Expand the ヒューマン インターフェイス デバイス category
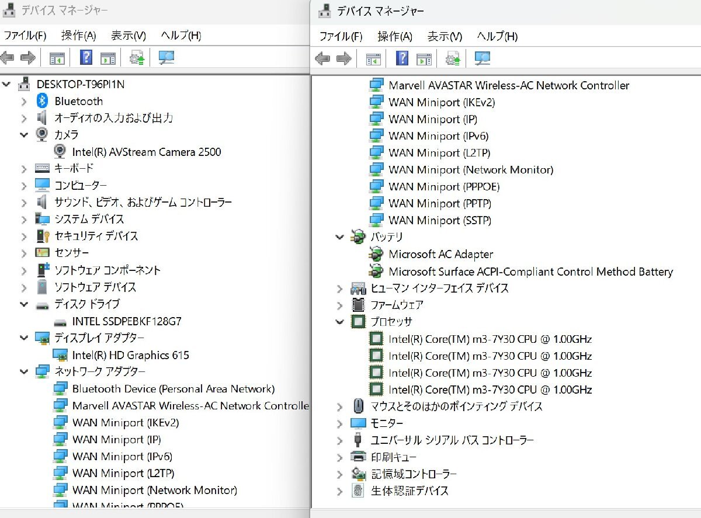Screen dimensions: 701x518 [x=340, y=288]
